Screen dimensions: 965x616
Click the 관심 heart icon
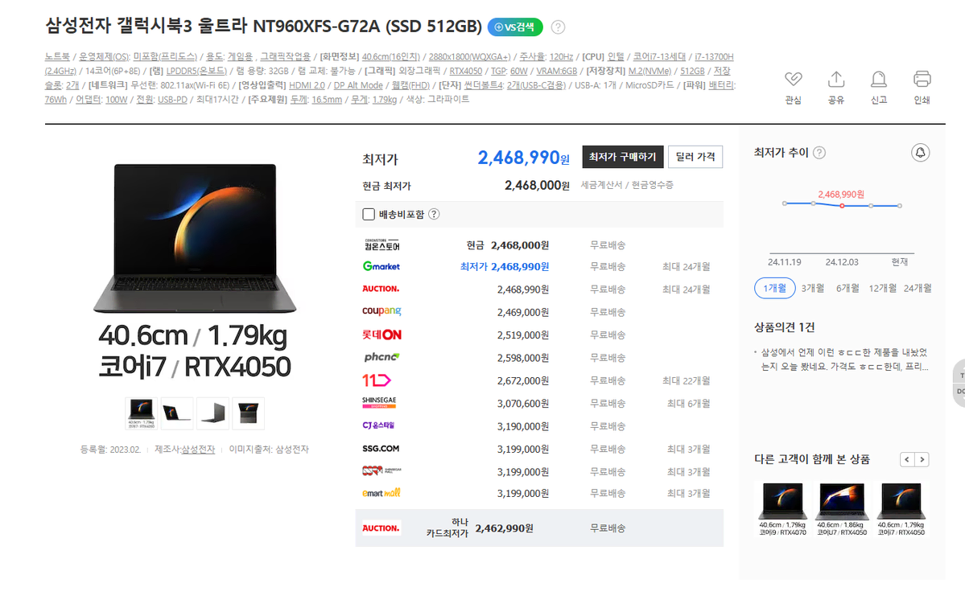pyautogui.click(x=793, y=80)
